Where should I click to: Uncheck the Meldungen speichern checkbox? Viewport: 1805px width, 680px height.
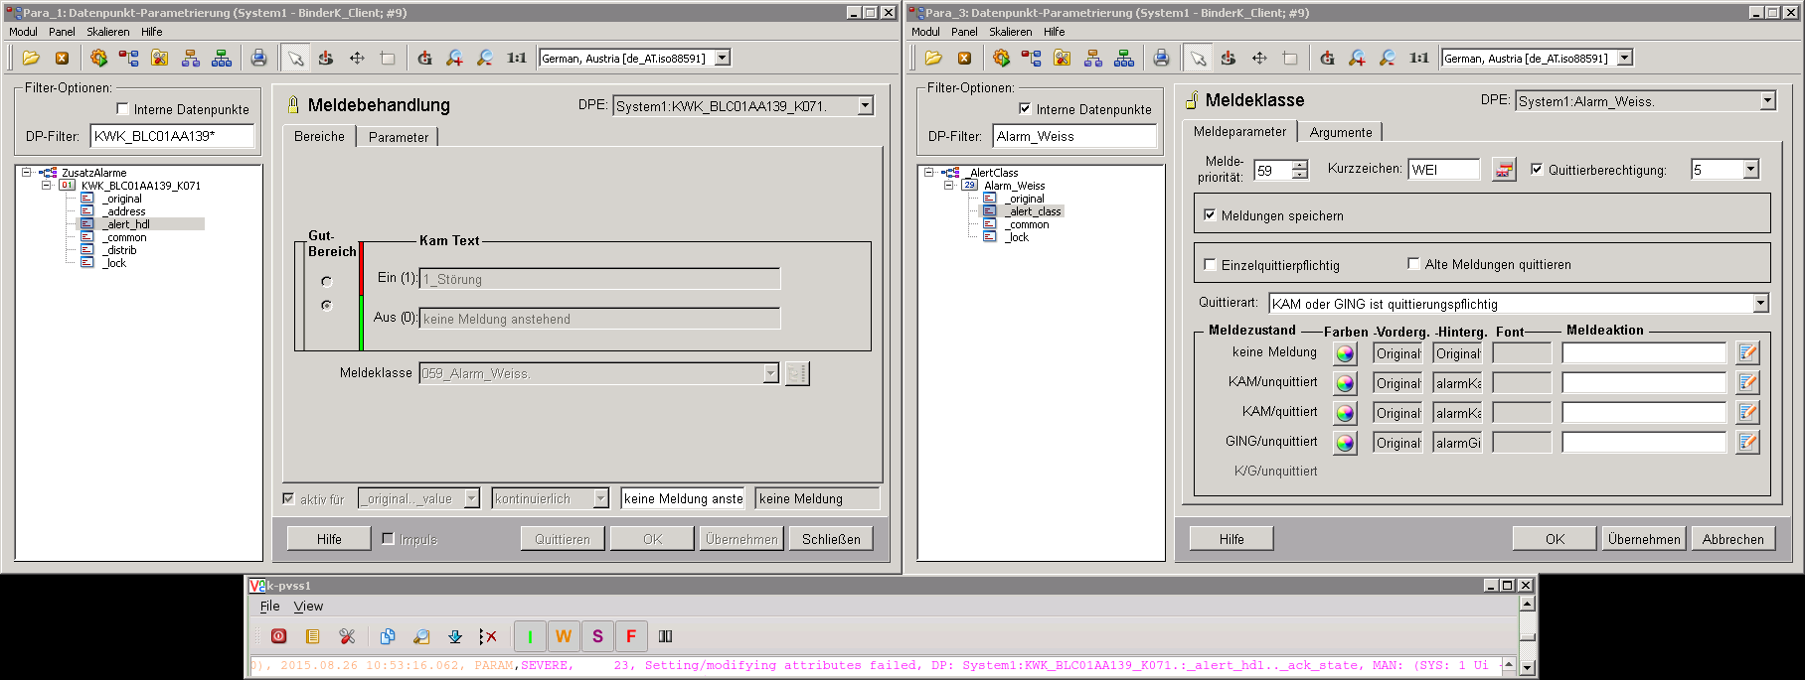[x=1210, y=214]
